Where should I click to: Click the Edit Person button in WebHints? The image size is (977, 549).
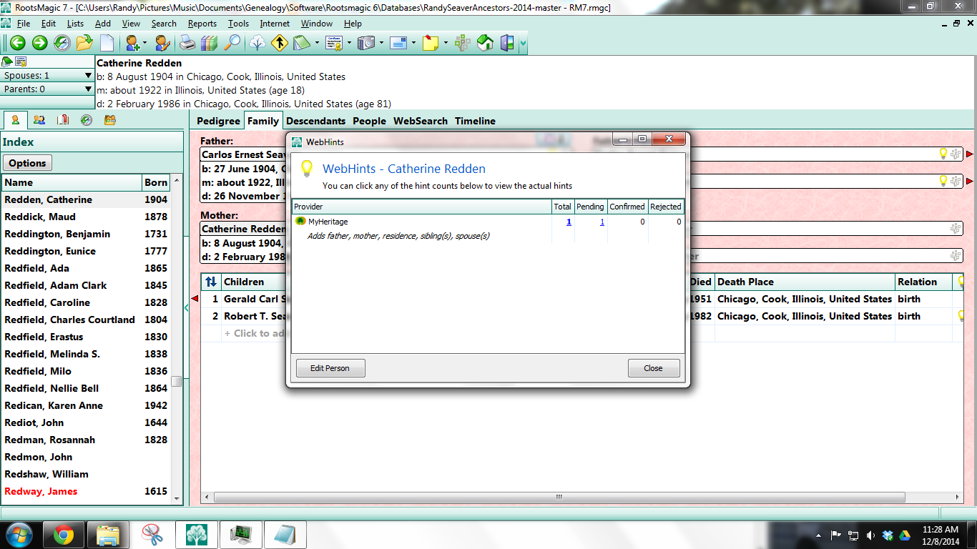coord(330,368)
